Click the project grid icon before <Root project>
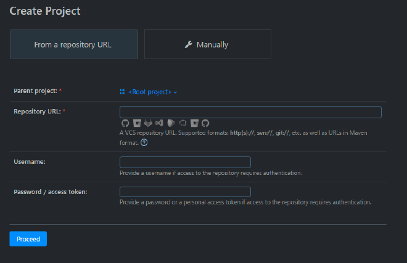 [123, 92]
